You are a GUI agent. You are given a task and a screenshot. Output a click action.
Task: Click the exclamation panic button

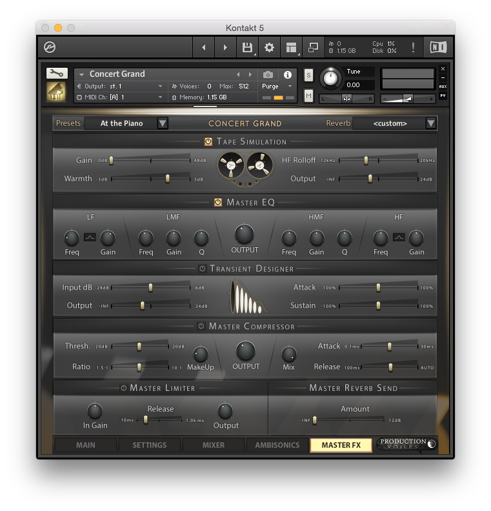413,48
